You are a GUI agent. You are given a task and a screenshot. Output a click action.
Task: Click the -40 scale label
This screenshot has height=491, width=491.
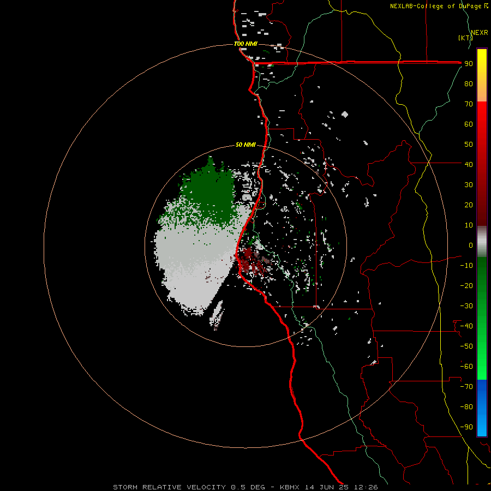tap(466, 326)
